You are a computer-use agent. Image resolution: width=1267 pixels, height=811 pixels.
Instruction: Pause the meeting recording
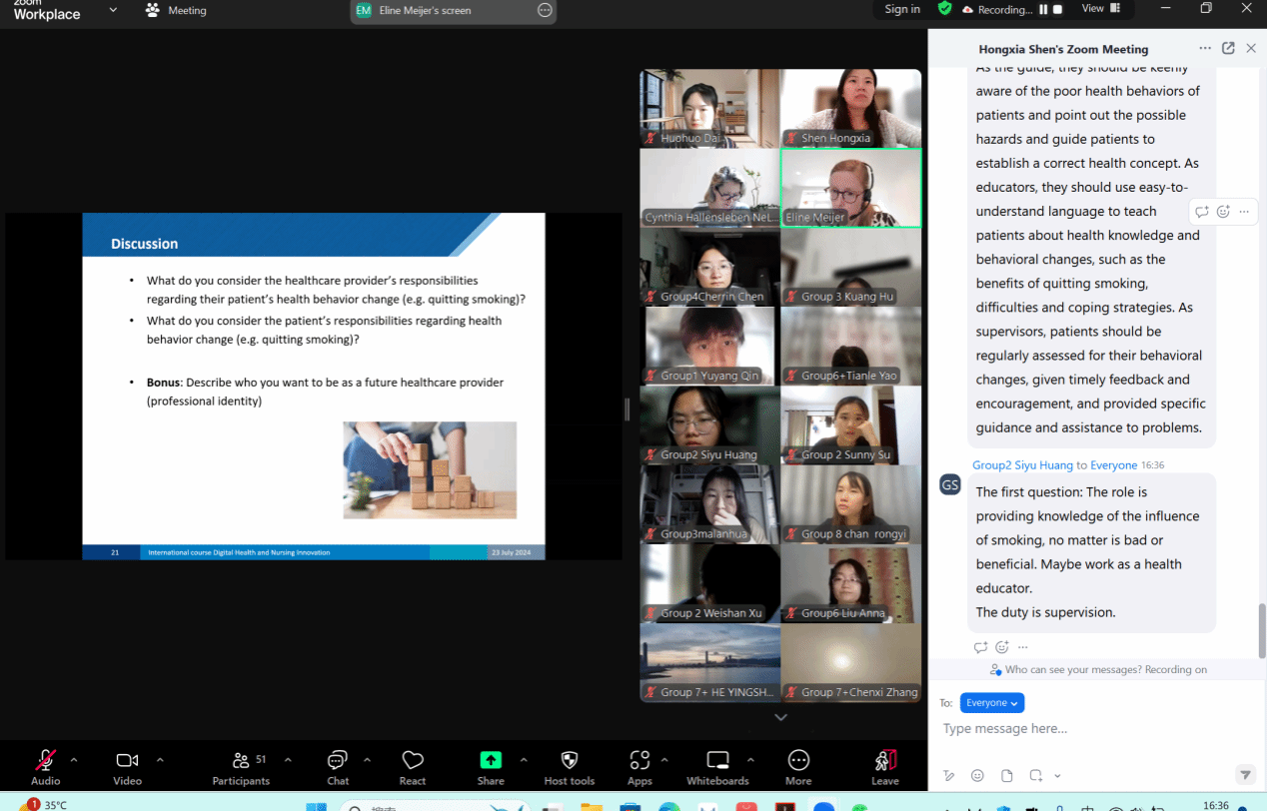pyautogui.click(x=1043, y=9)
